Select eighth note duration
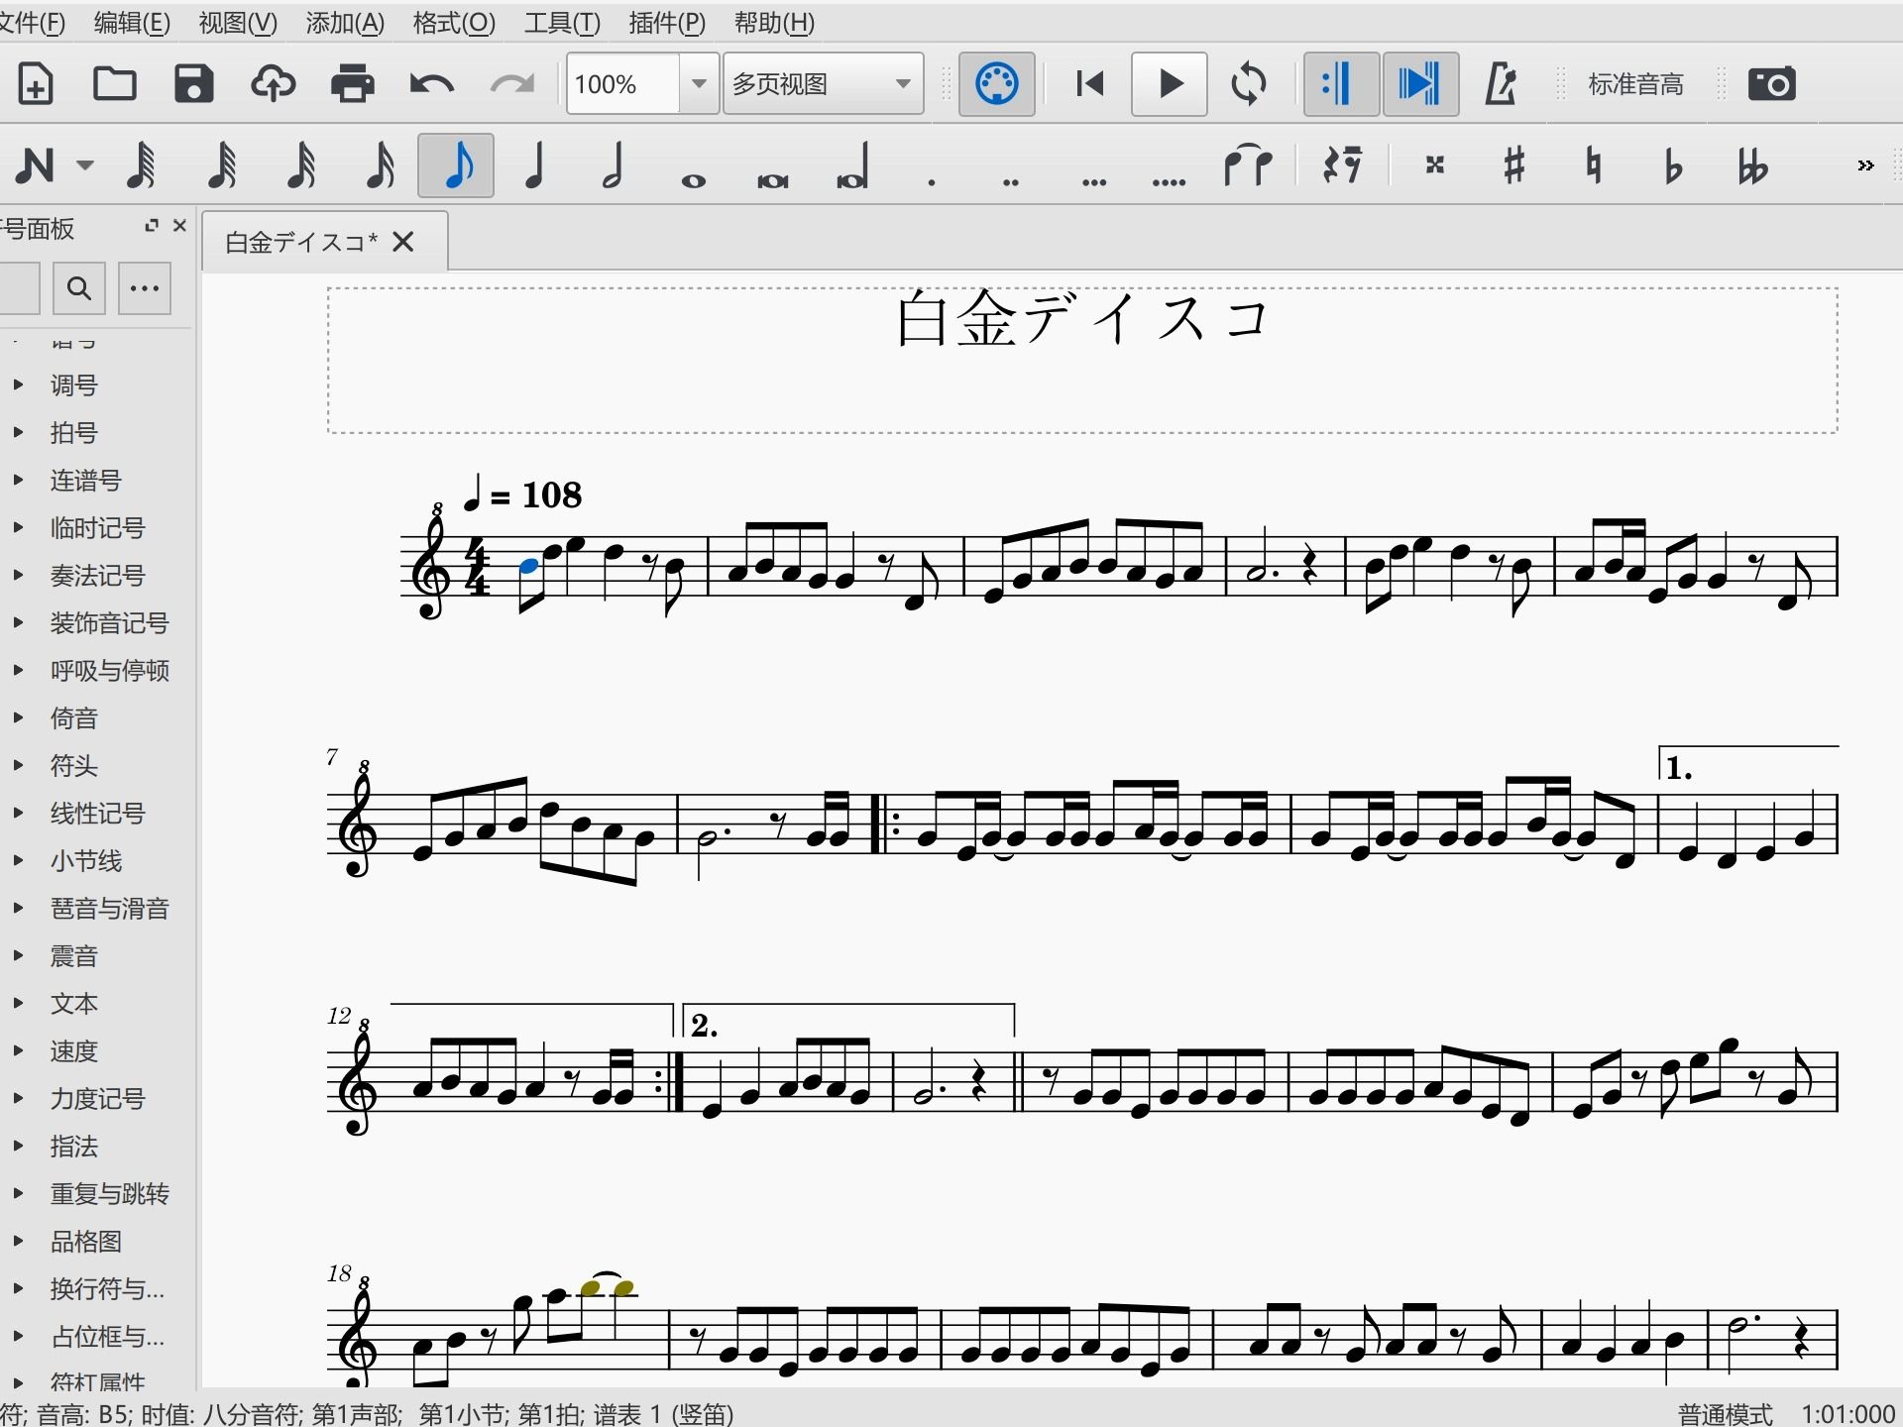The image size is (1903, 1427). tap(456, 165)
